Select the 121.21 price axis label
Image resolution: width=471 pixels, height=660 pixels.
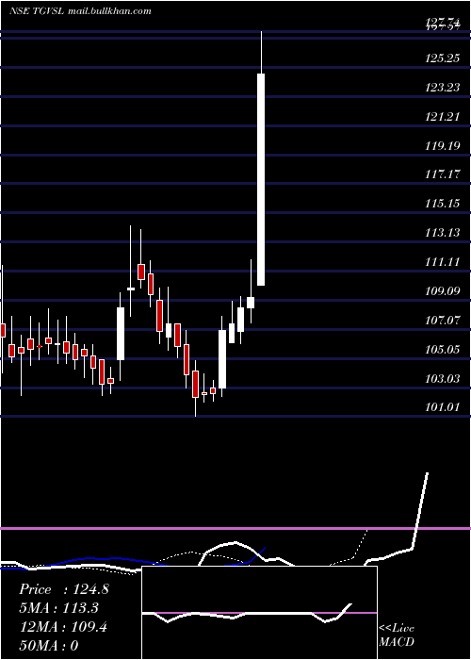coord(442,117)
